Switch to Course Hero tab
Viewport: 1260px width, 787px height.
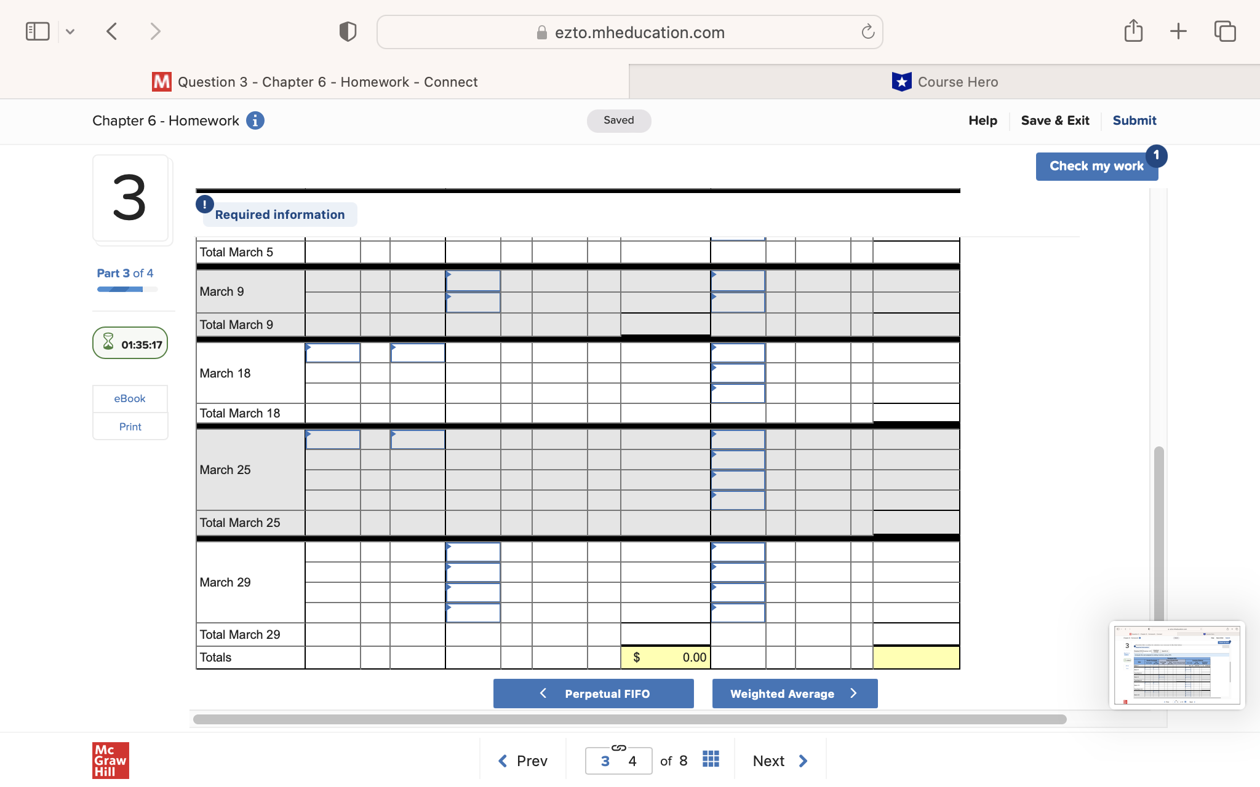click(x=944, y=82)
